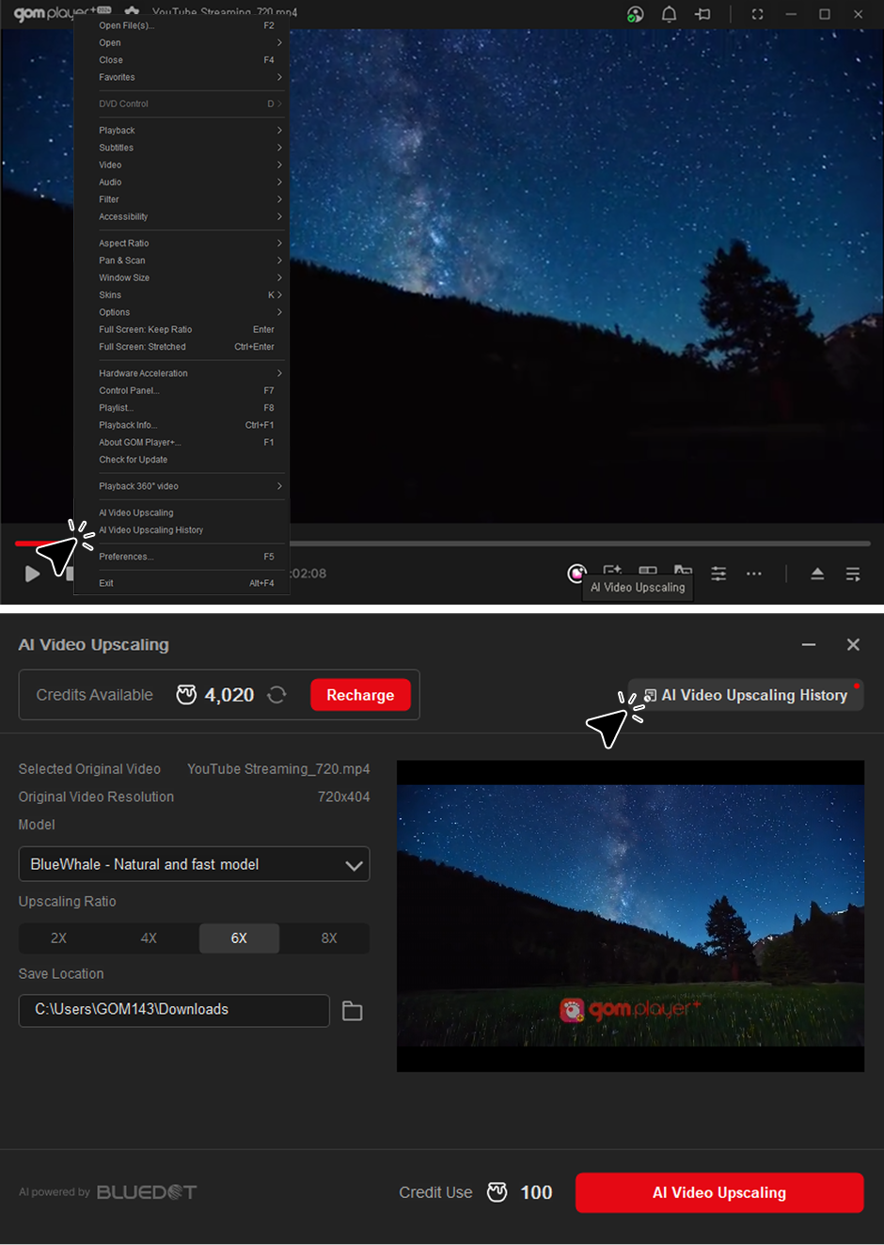Open the playlist icon in player bar

point(853,574)
